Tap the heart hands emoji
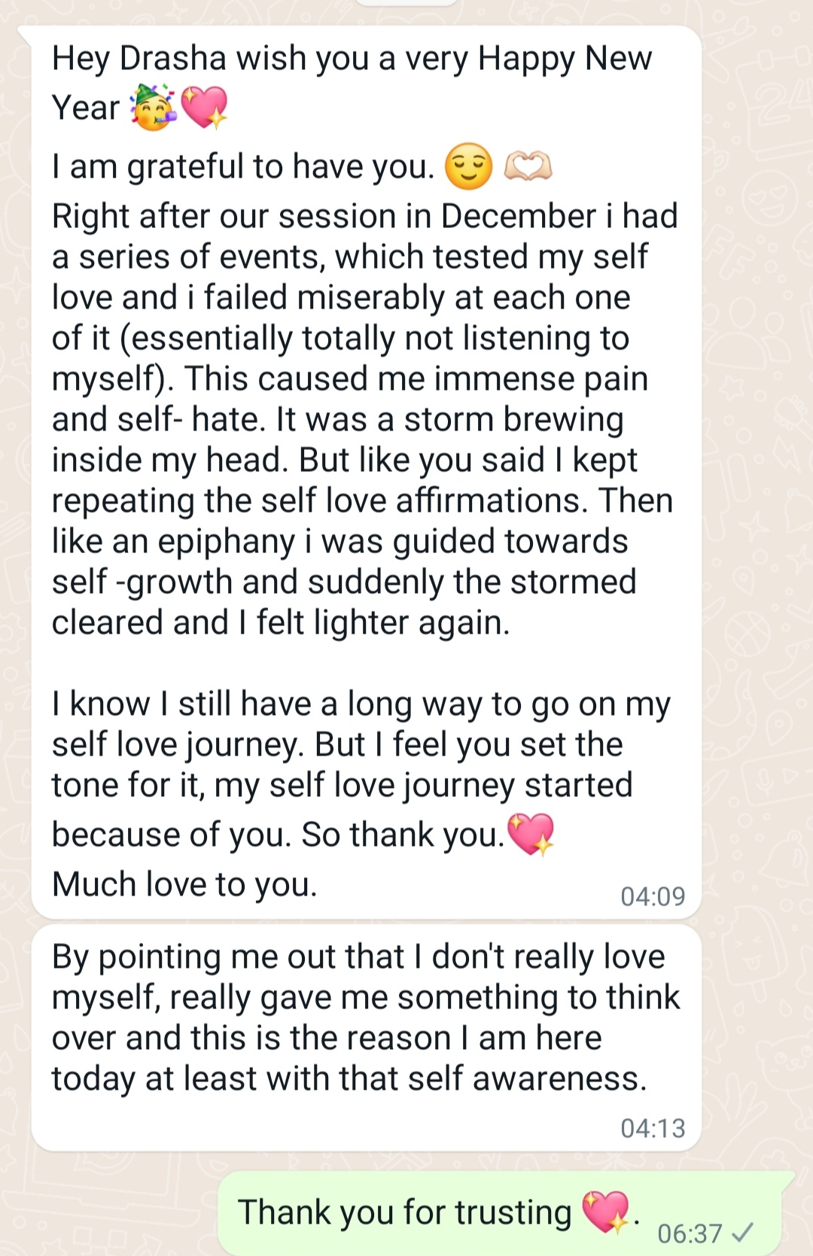813x1256 pixels. point(528,166)
